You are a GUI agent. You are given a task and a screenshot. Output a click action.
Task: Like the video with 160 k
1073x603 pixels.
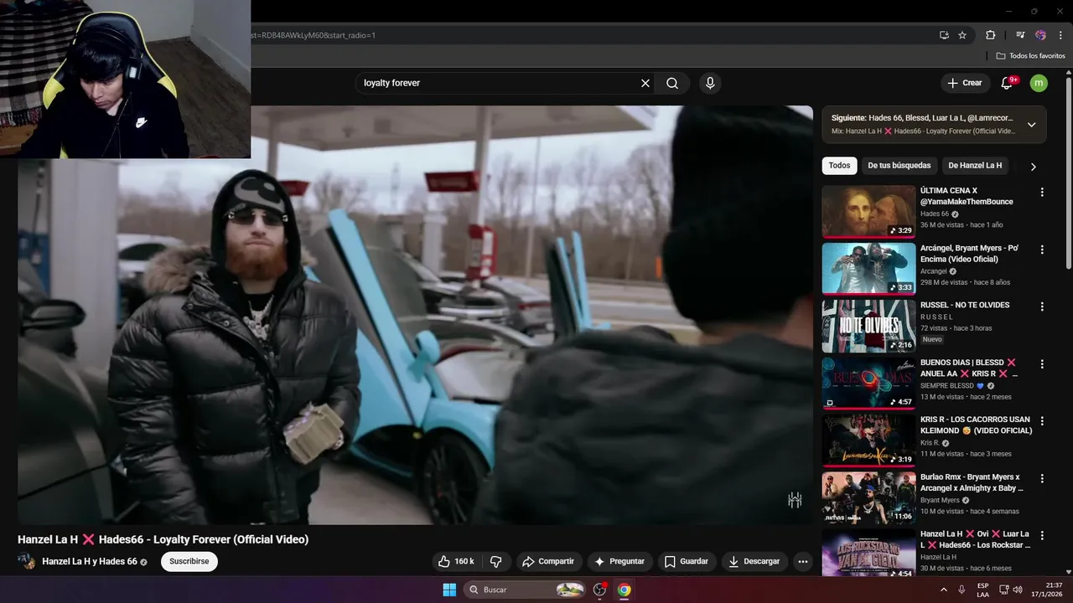pos(456,561)
